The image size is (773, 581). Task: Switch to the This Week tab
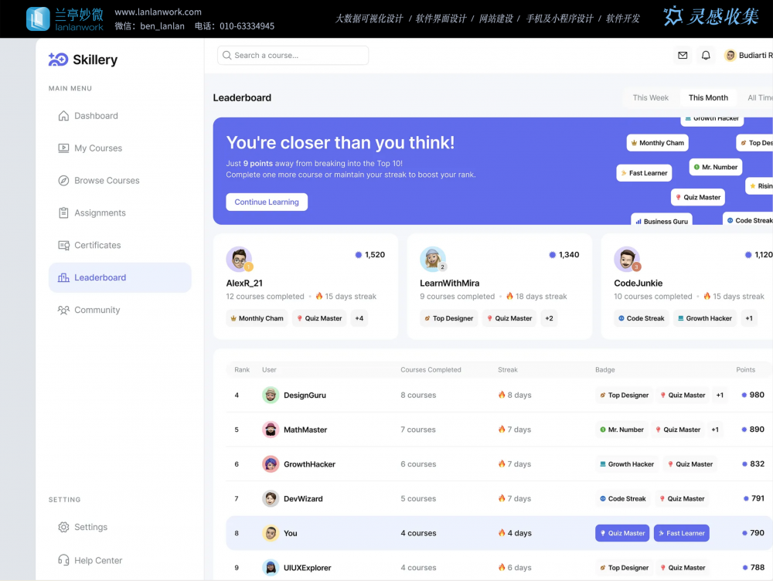pos(650,98)
